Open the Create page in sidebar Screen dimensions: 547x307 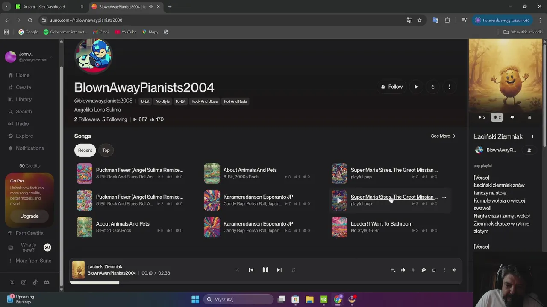click(20, 87)
